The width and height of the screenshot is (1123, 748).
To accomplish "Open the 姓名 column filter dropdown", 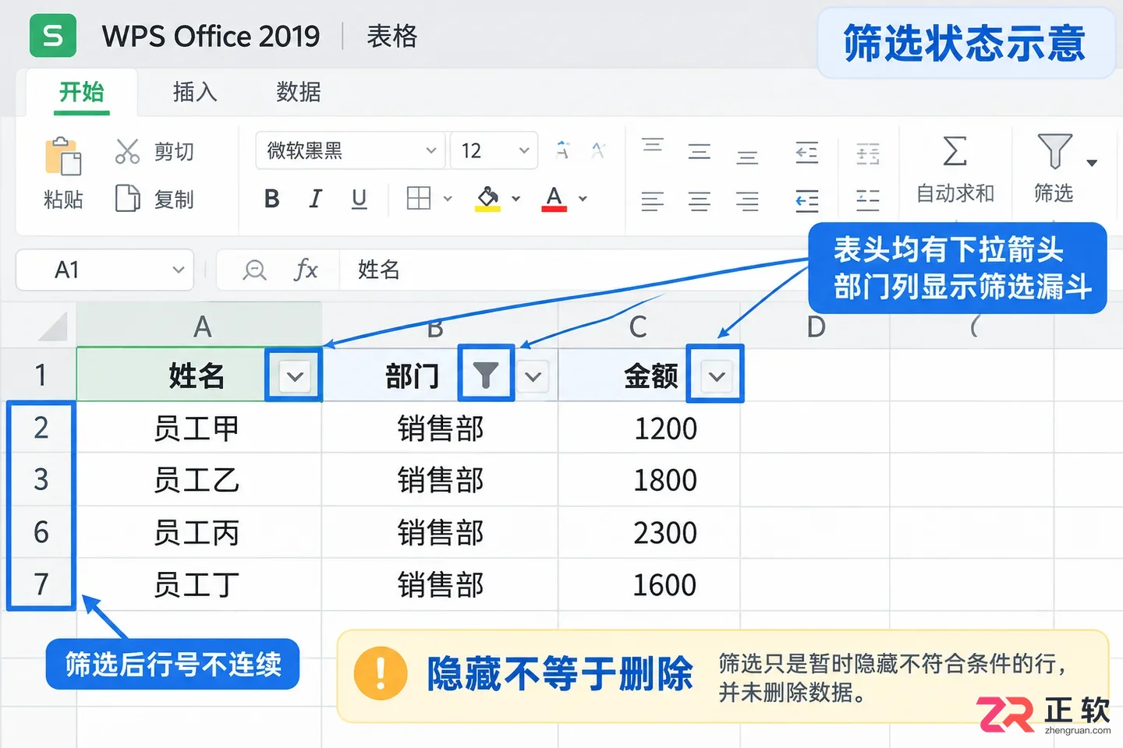I will 294,377.
